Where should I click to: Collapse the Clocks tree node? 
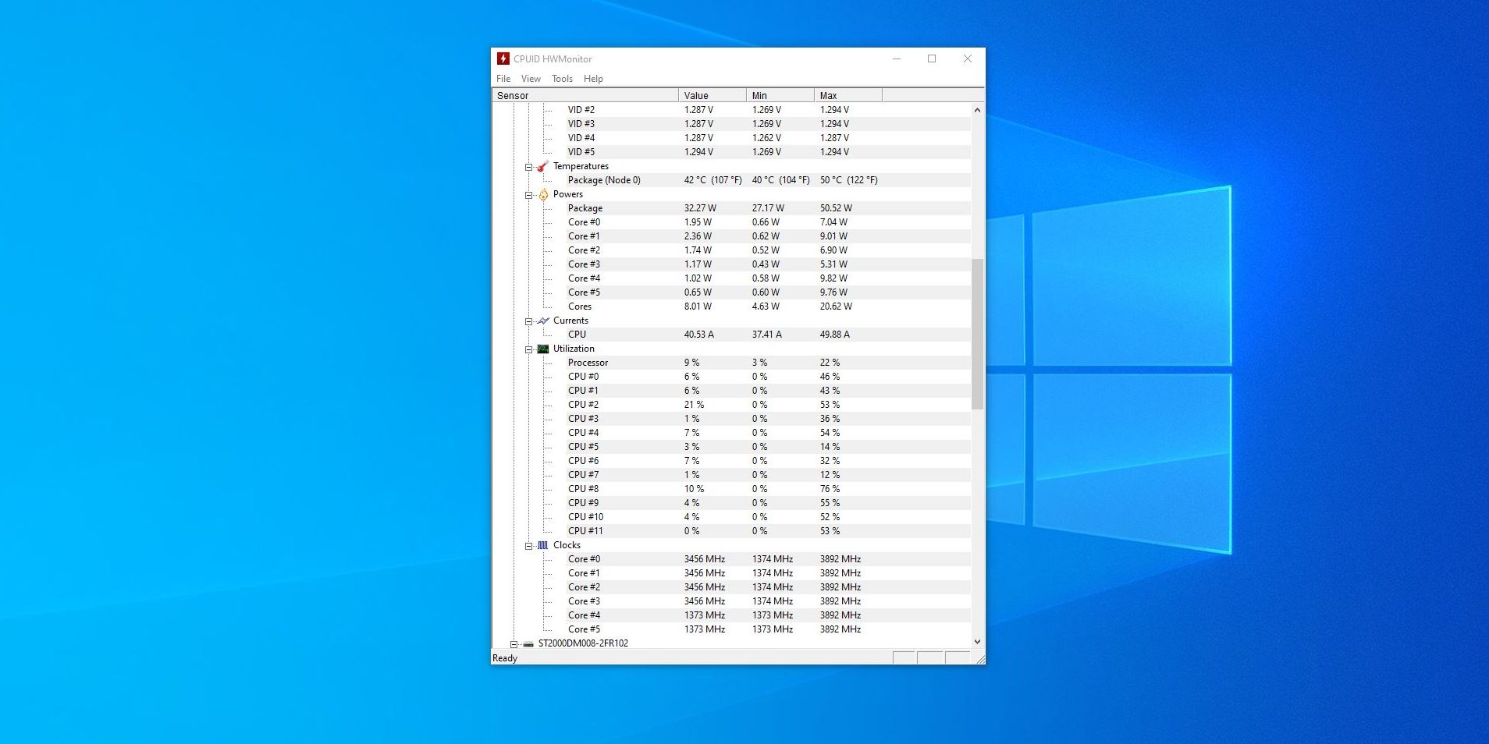tap(528, 546)
